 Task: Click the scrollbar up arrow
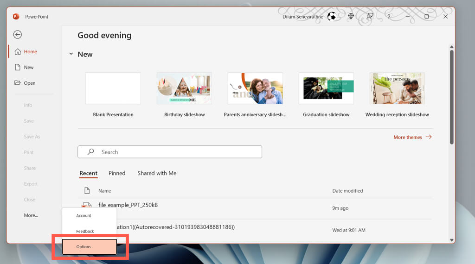[x=452, y=47]
